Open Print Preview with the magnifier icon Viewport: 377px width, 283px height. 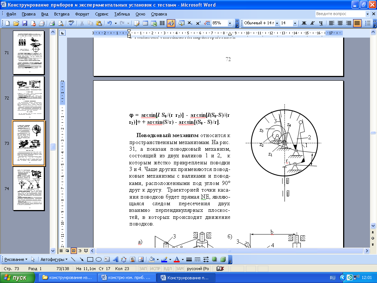tap(61, 23)
